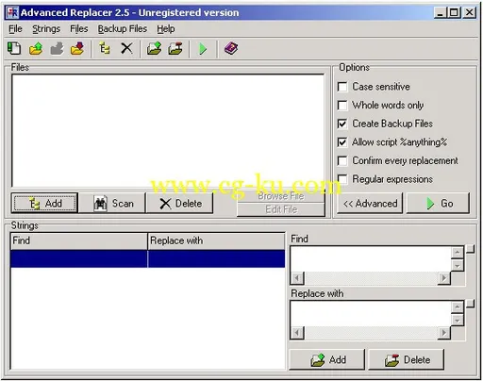Open the Help menu
483x381 pixels.
[x=166, y=29]
